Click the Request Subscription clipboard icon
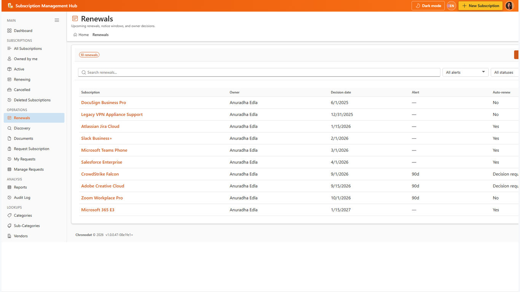Viewport: 520px width, 292px height. 10,149
